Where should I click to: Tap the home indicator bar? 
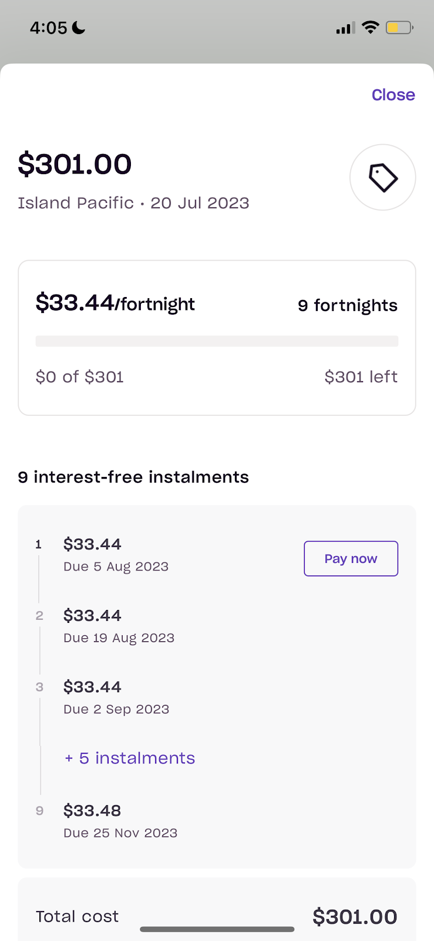(x=217, y=929)
